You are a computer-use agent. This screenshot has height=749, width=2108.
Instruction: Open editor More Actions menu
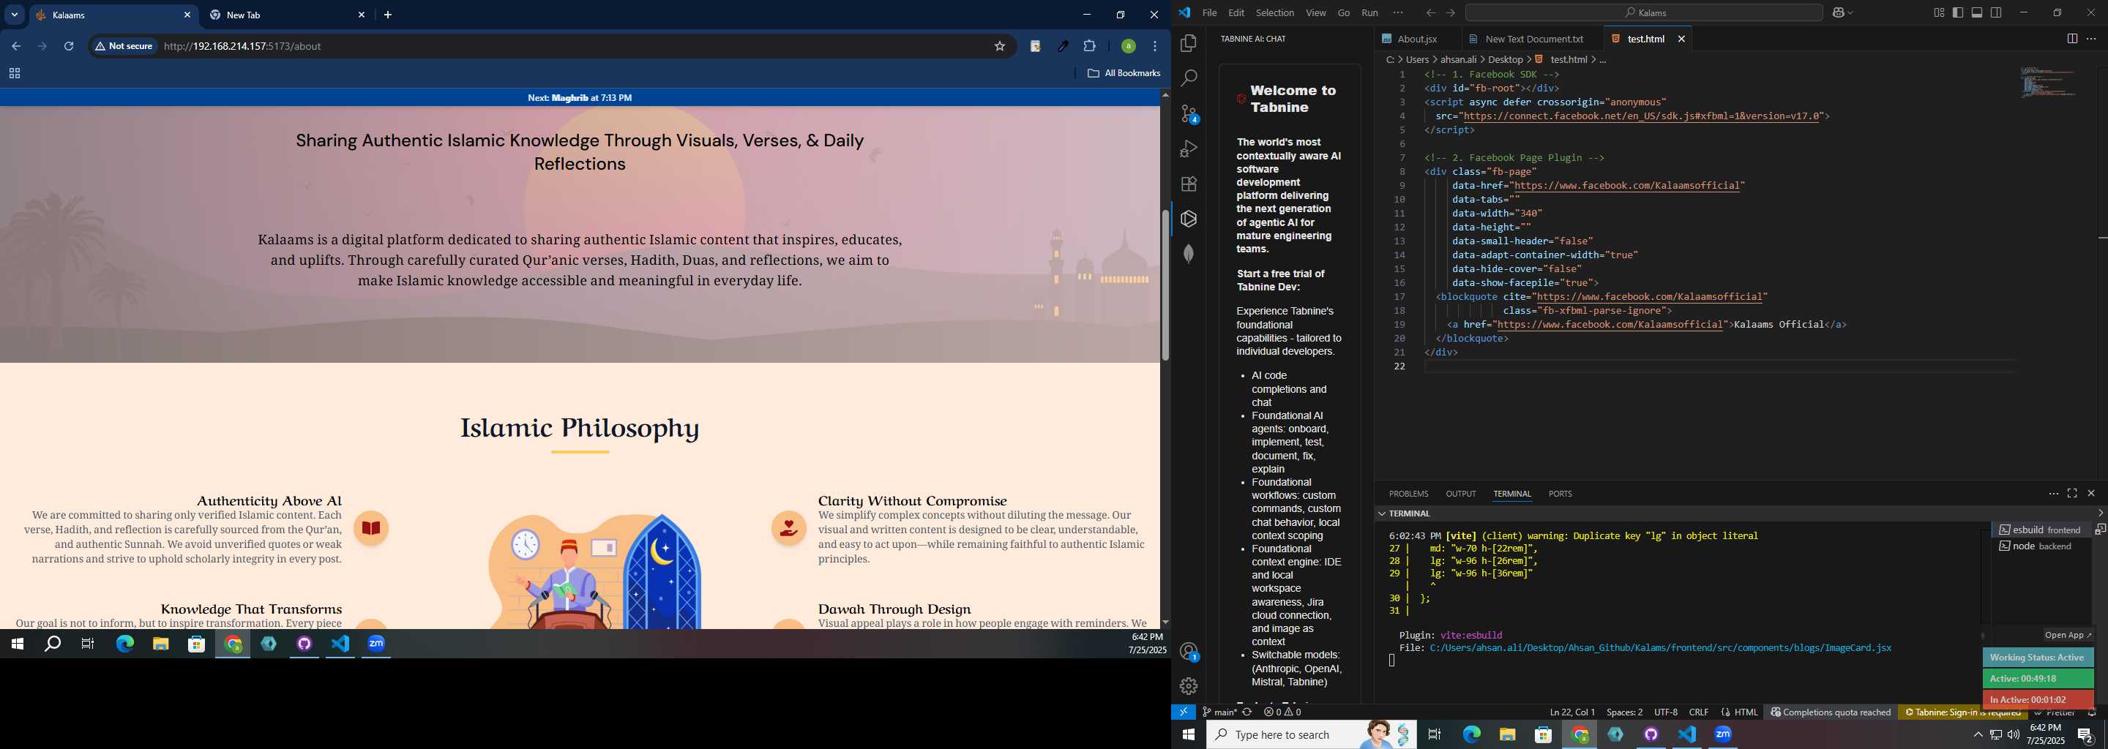tap(2091, 39)
